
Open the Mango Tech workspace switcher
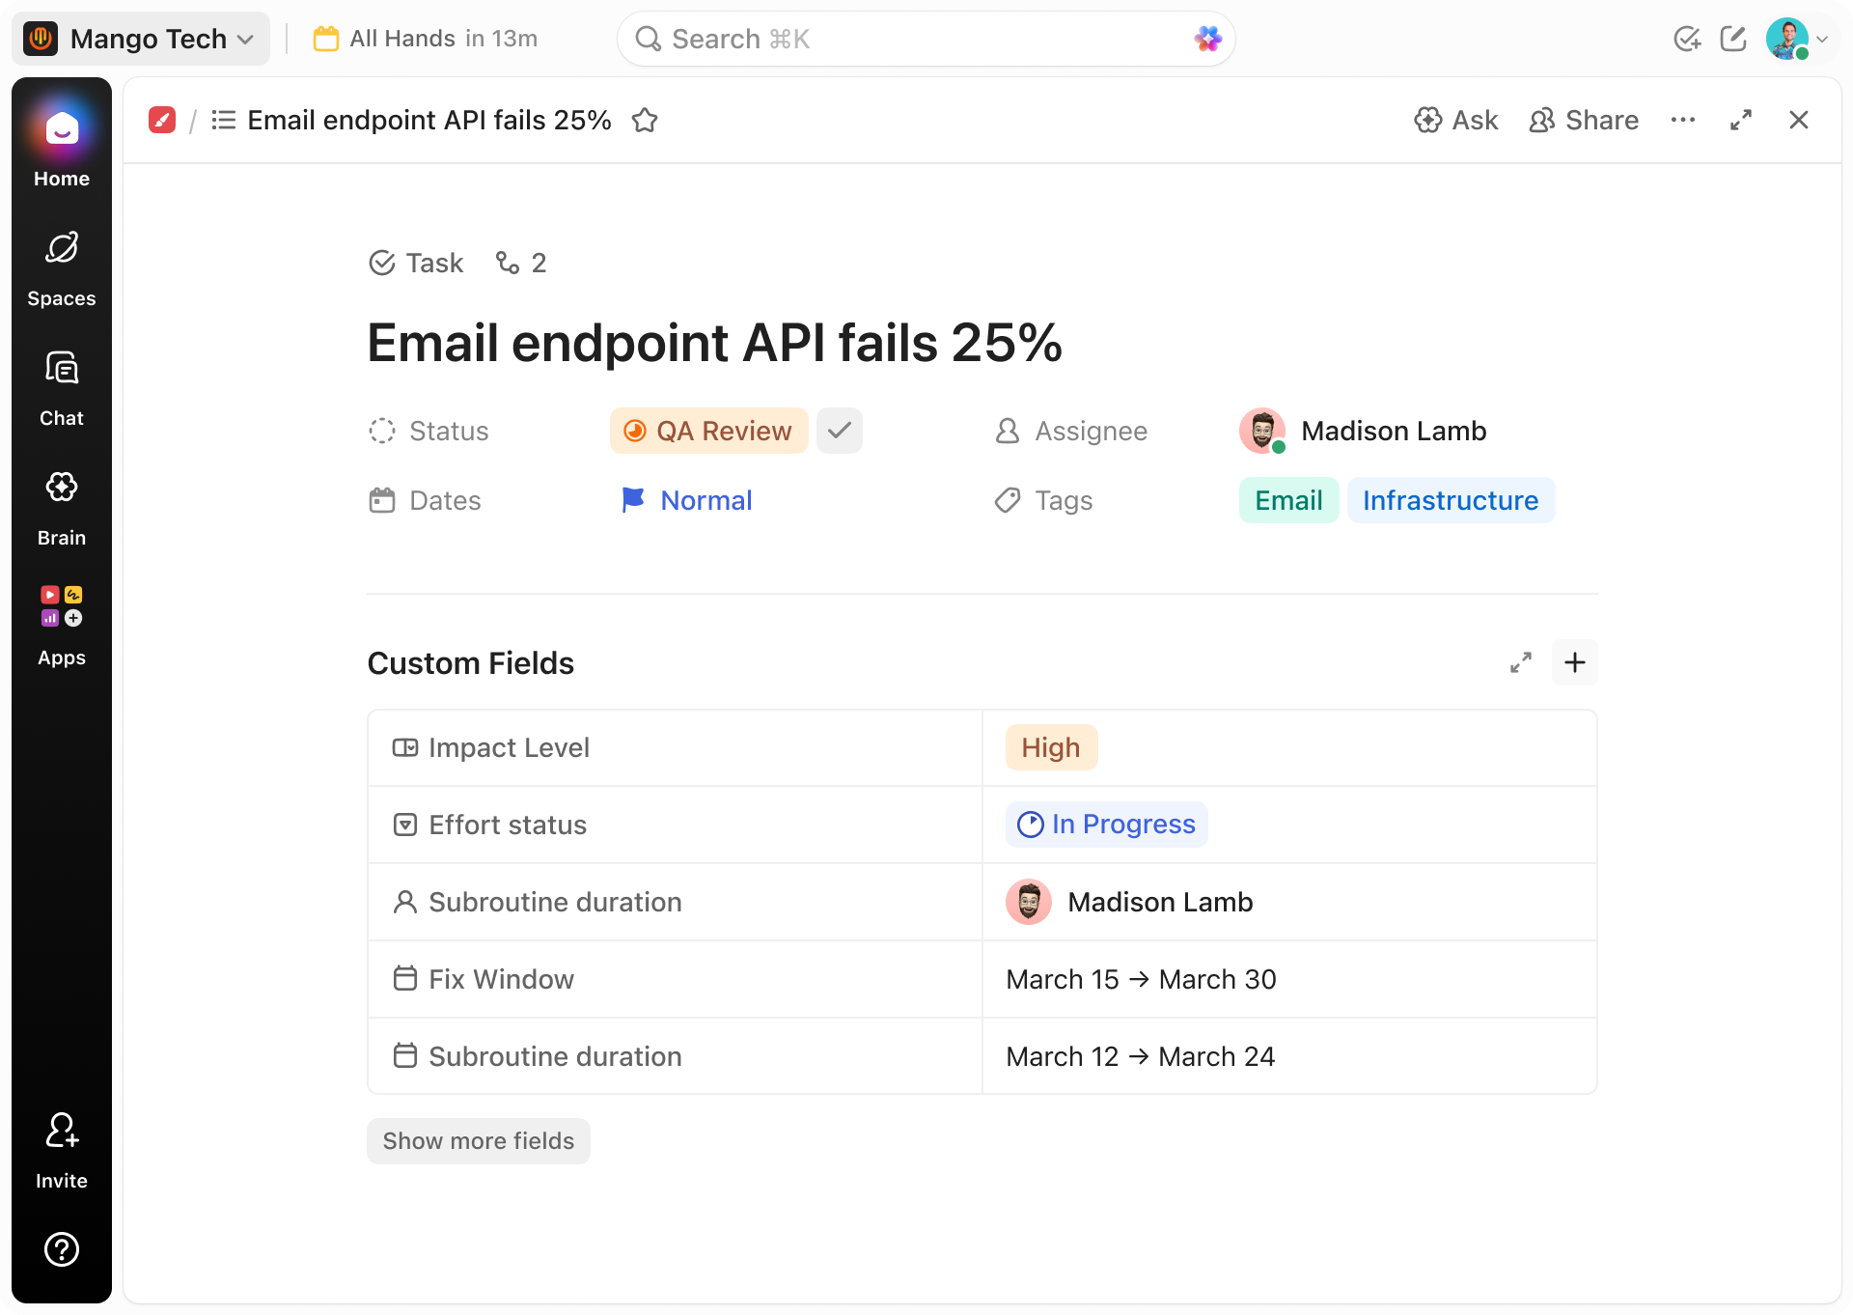point(141,39)
